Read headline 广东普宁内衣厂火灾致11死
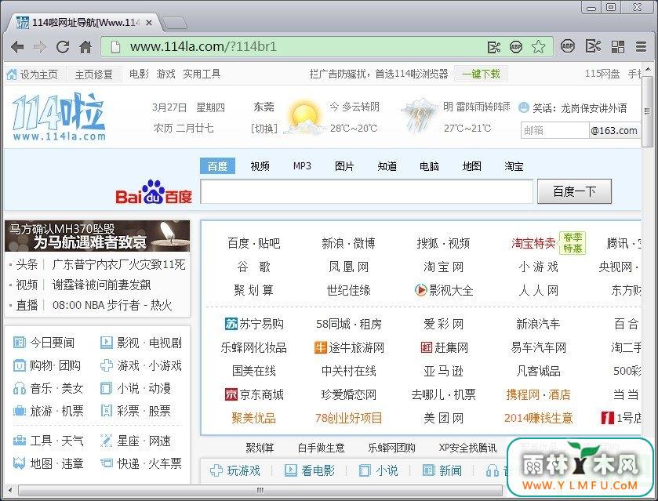The image size is (658, 501). 118,265
